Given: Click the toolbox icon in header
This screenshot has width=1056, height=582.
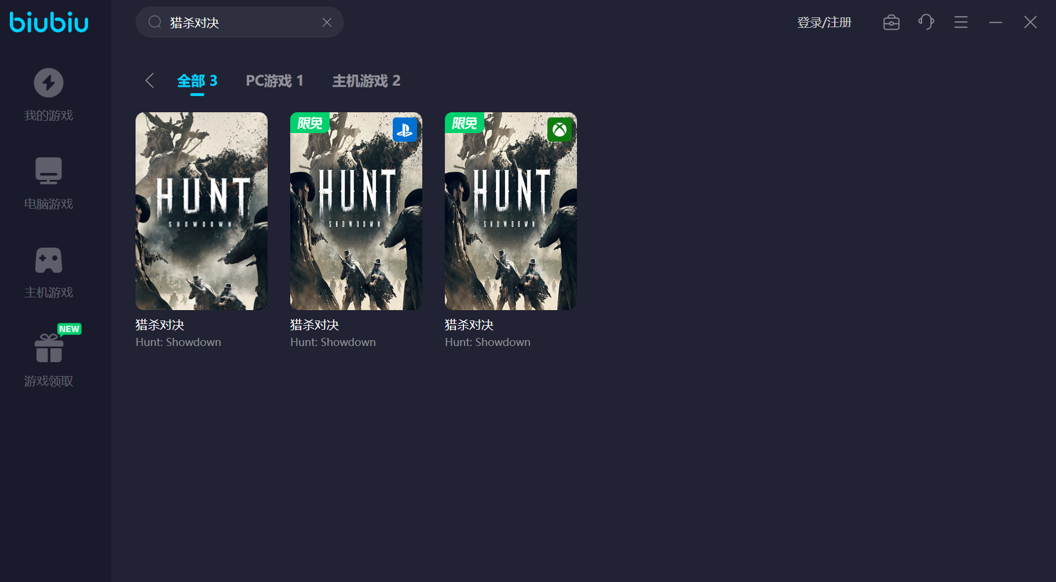Looking at the screenshot, I should click(x=891, y=23).
